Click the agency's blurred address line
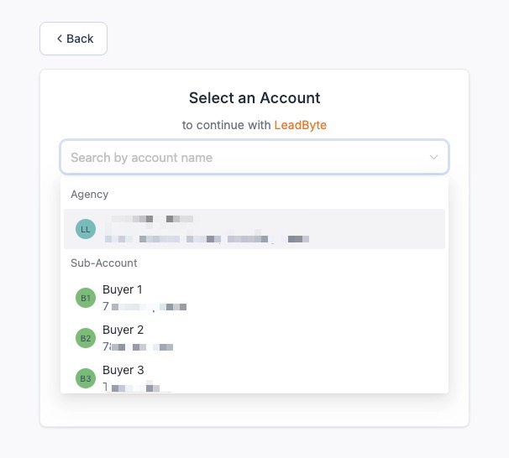The width and height of the screenshot is (509, 458). tap(207, 238)
